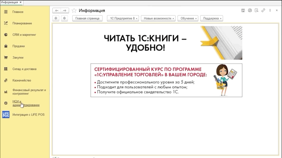Click browser-style next page button

tap(64, 18)
